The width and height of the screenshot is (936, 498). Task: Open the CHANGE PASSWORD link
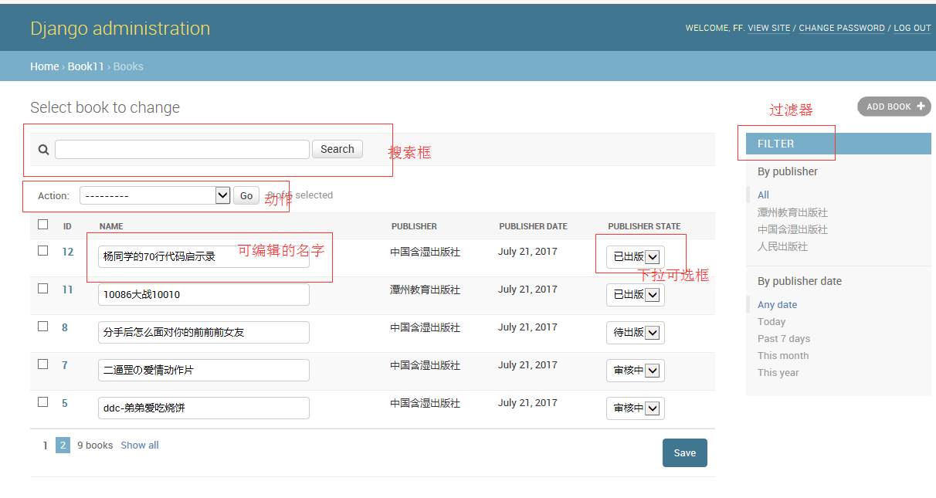point(842,28)
